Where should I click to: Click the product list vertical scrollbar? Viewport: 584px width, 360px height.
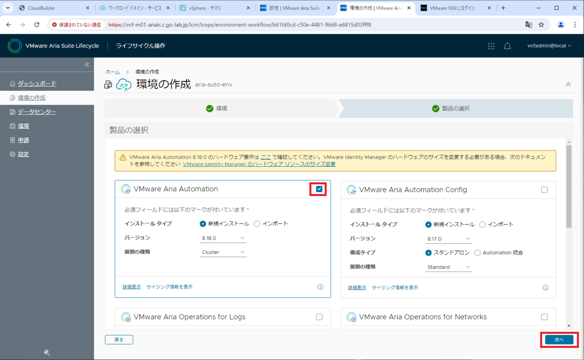[x=569, y=186]
